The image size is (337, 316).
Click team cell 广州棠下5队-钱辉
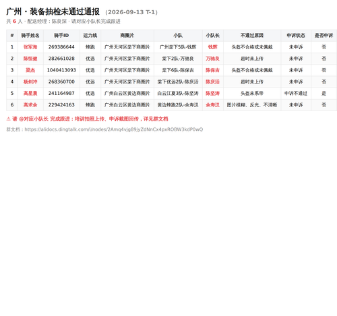click(x=178, y=47)
